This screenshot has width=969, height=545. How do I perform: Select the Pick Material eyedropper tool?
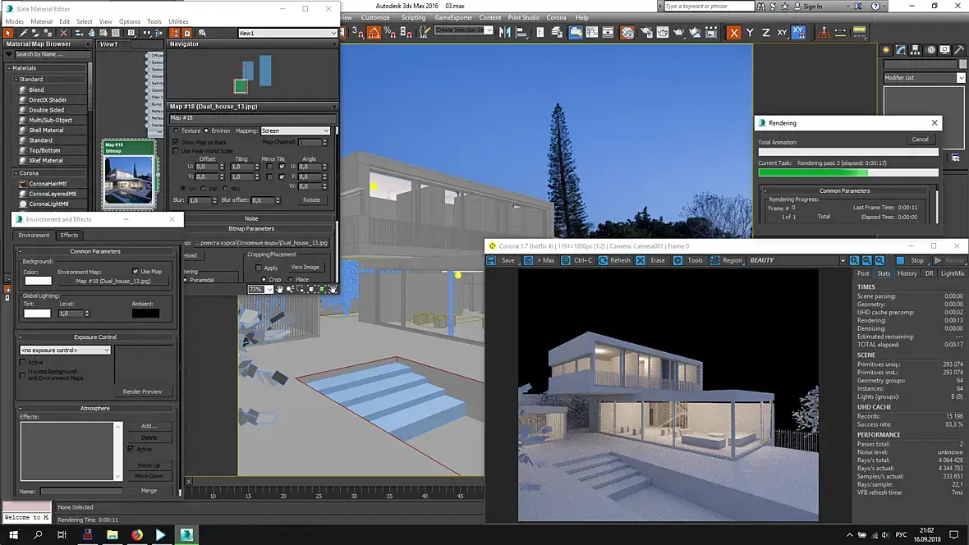pyautogui.click(x=22, y=33)
